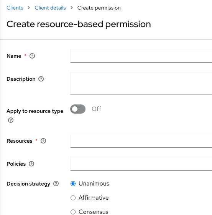
Task: Go to Client details breadcrumb link
Action: coord(50,8)
